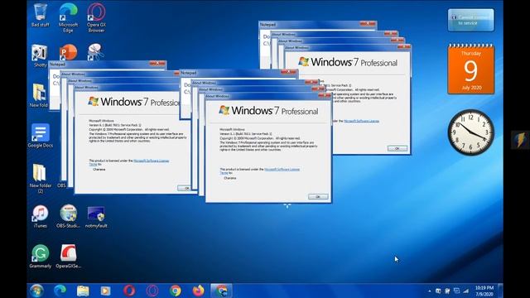Open Microsoft Software License link in right dialog
The width and height of the screenshot is (530, 298).
pos(361,121)
